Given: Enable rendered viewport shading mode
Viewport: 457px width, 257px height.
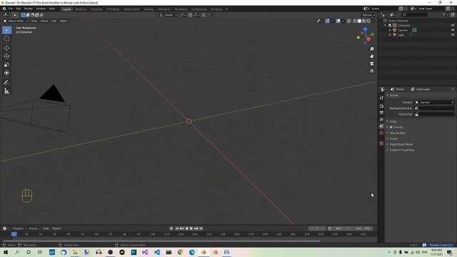Looking at the screenshot, I should (368, 21).
